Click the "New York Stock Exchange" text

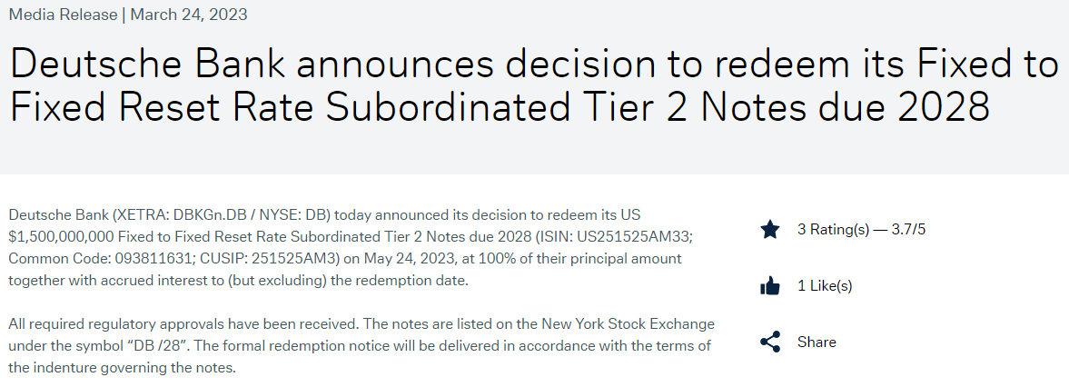(x=629, y=324)
